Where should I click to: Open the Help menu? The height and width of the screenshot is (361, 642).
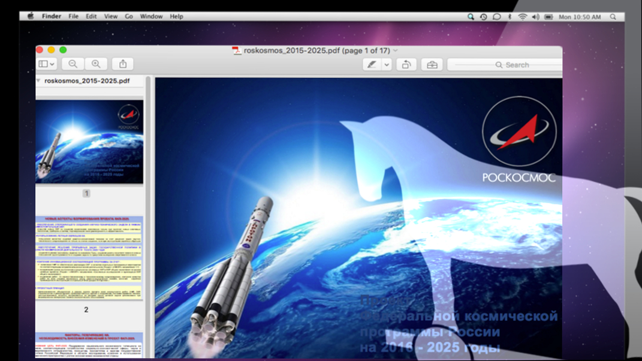pyautogui.click(x=176, y=16)
